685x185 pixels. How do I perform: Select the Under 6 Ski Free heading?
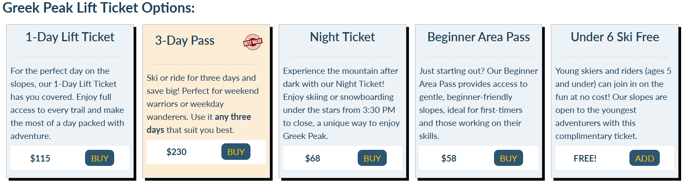[x=615, y=37]
